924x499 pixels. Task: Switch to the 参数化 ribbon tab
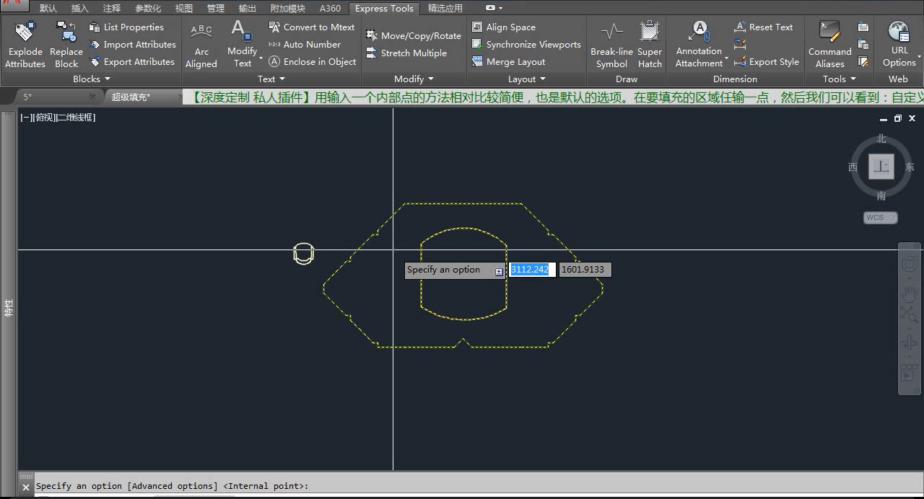click(x=148, y=9)
